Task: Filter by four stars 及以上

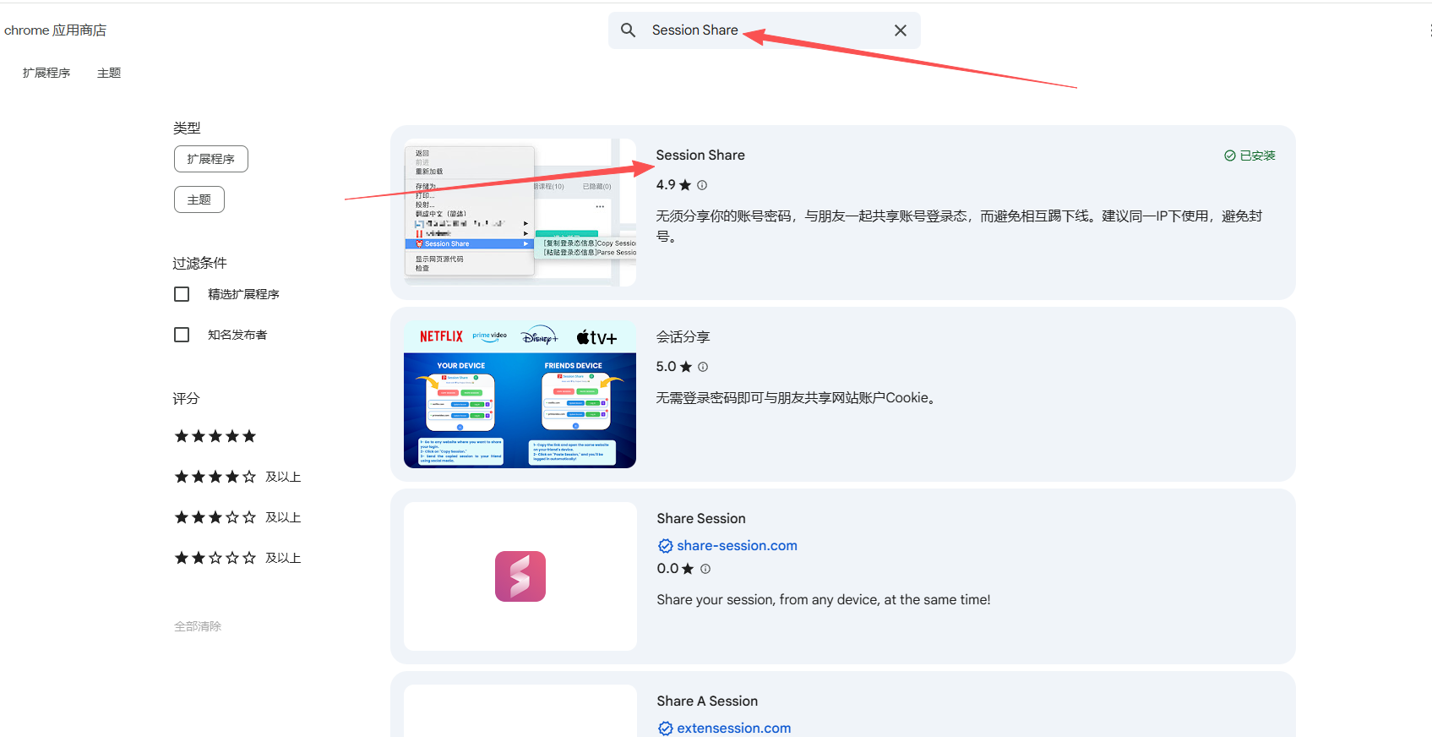Action: [x=237, y=477]
